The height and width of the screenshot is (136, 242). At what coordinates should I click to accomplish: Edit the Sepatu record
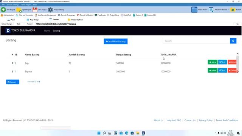[222, 70]
